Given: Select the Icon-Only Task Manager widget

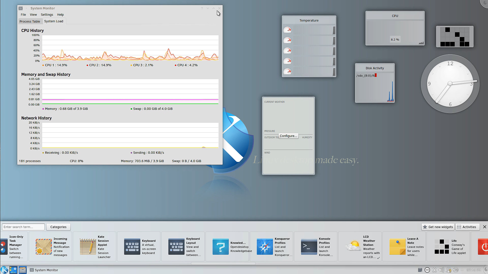Looking at the screenshot, I should 14,247.
